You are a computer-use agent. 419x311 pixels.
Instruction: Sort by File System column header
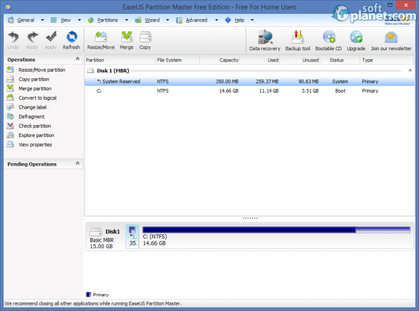177,60
